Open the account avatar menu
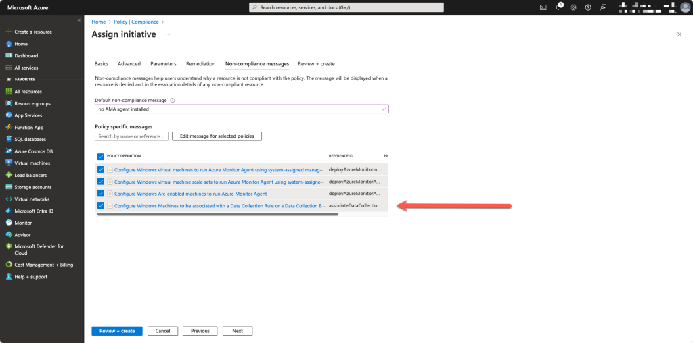 tap(685, 7)
